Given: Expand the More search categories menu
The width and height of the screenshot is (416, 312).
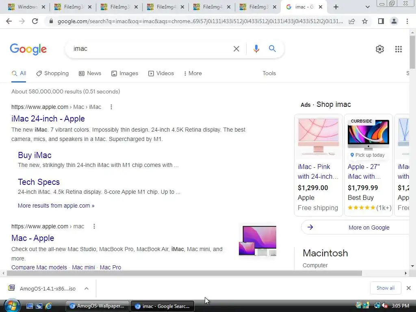Looking at the screenshot, I should click(193, 74).
